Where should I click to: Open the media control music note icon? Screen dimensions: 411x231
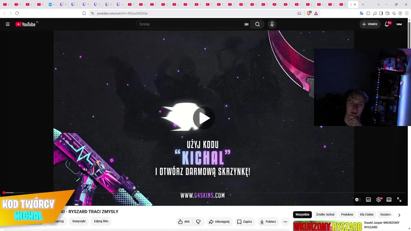[375, 13]
